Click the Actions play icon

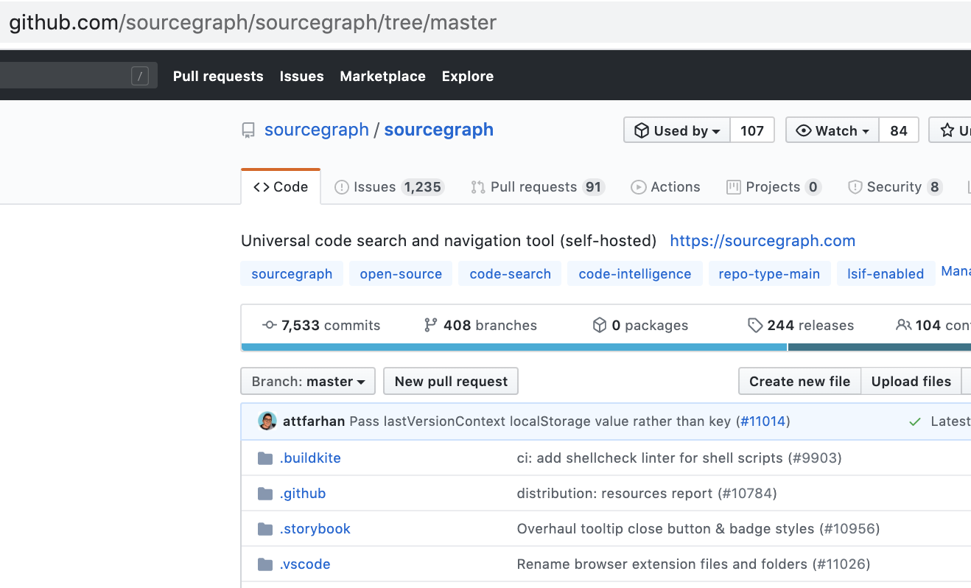[639, 187]
